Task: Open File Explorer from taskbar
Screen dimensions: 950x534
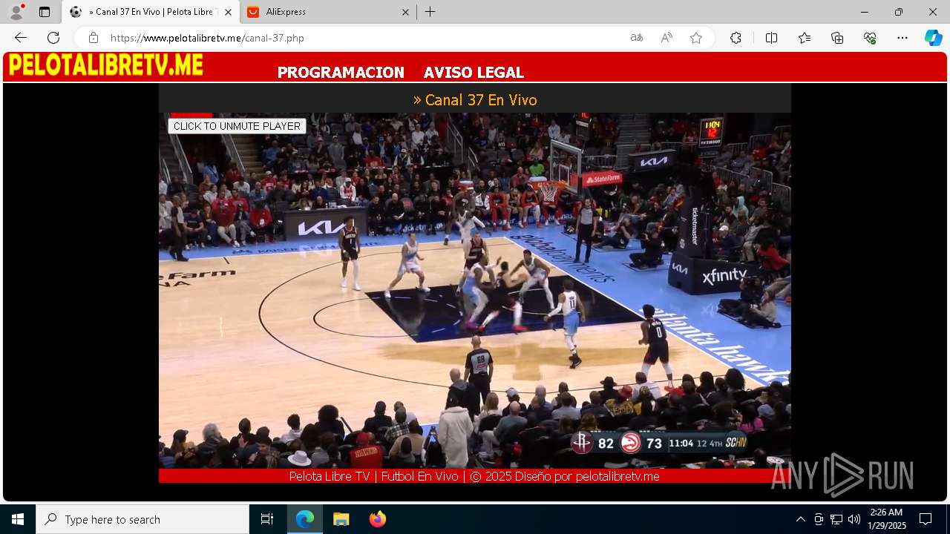Action: pyautogui.click(x=341, y=519)
